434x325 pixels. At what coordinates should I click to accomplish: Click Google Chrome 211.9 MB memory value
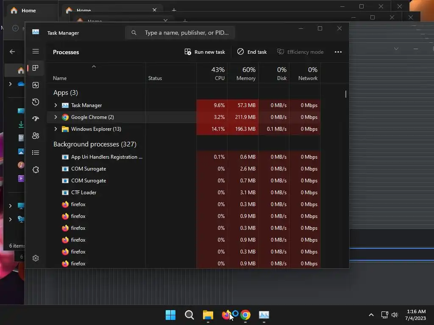click(245, 117)
